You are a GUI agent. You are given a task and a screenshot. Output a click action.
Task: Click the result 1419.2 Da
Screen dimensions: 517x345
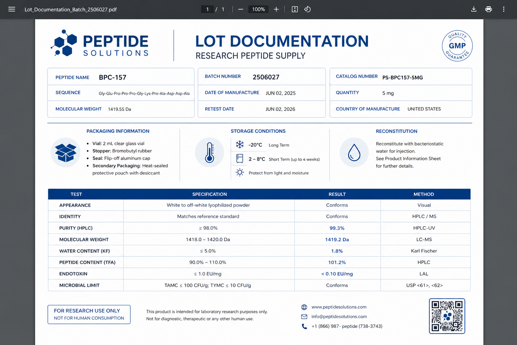coord(337,240)
